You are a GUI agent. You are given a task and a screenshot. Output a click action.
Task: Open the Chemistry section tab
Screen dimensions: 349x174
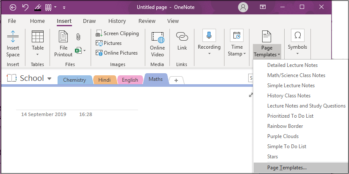[75, 80]
